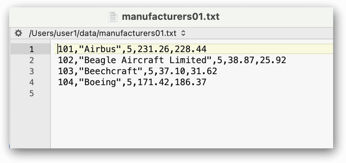
Task: Click the value 186.37 in line 4
Action: click(x=191, y=82)
